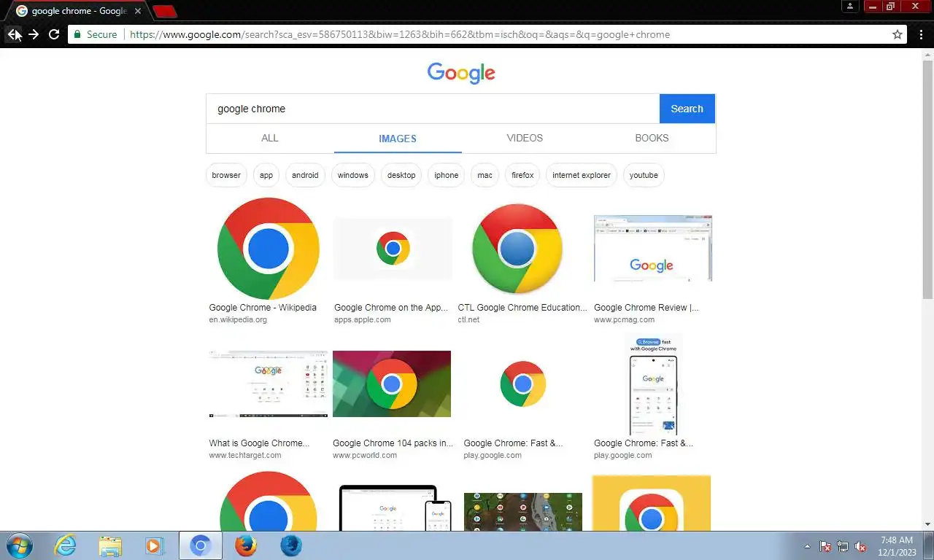Apply the iphone suggestion chip
934x560 pixels.
pos(447,175)
